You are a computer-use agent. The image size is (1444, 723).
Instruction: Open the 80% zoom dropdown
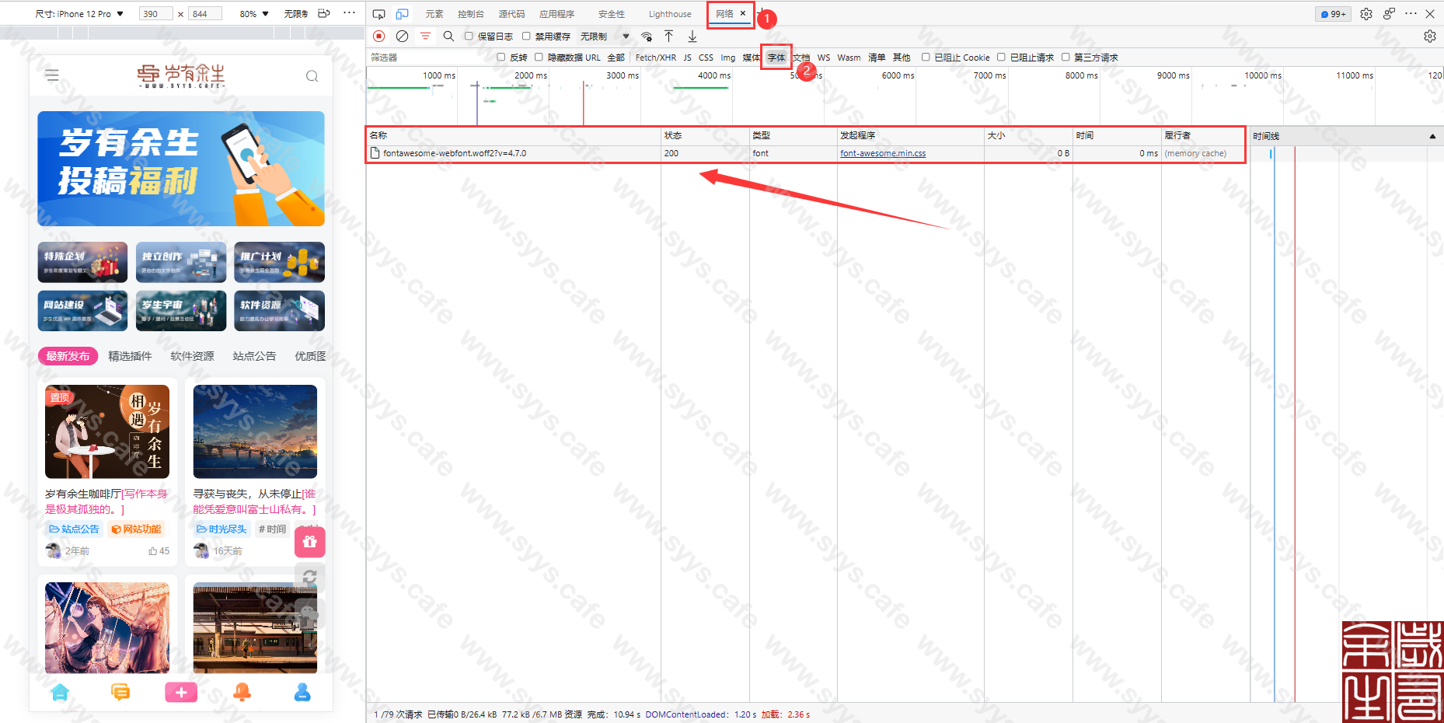[254, 14]
